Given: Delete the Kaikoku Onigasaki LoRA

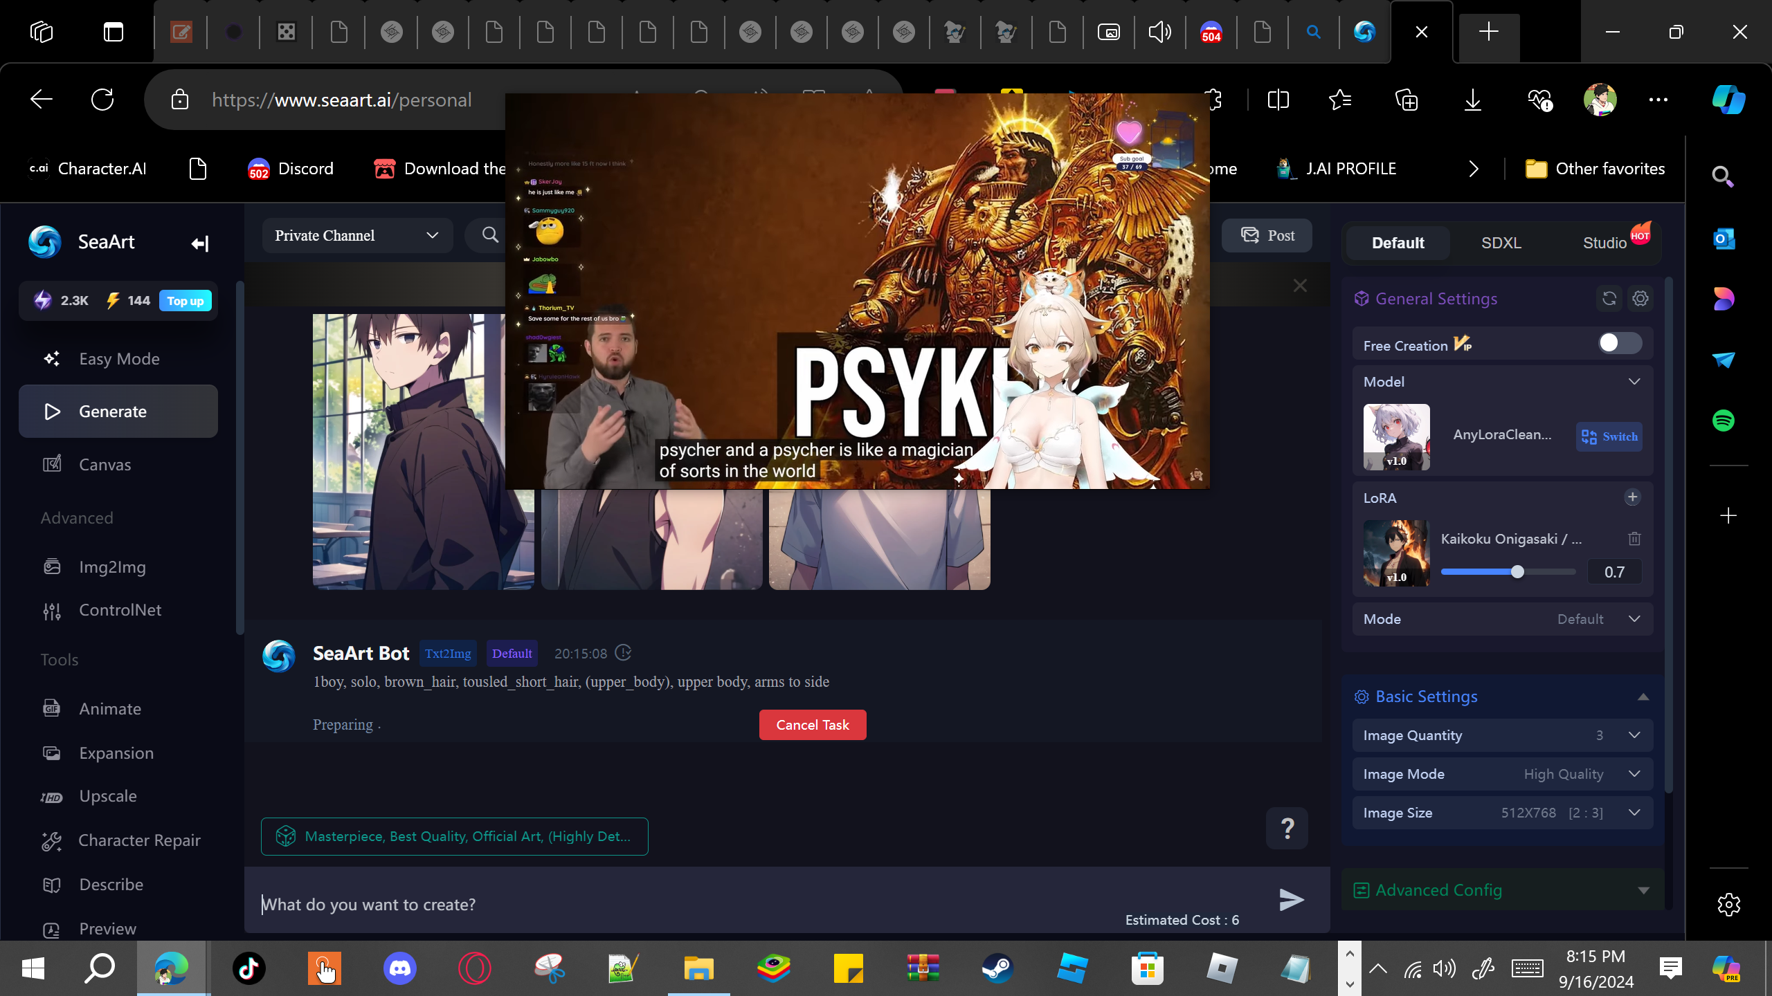Looking at the screenshot, I should click(1634, 539).
